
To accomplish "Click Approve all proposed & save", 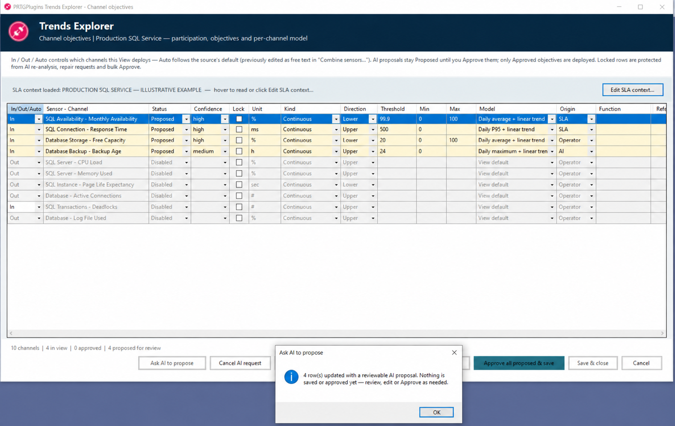I will 519,363.
